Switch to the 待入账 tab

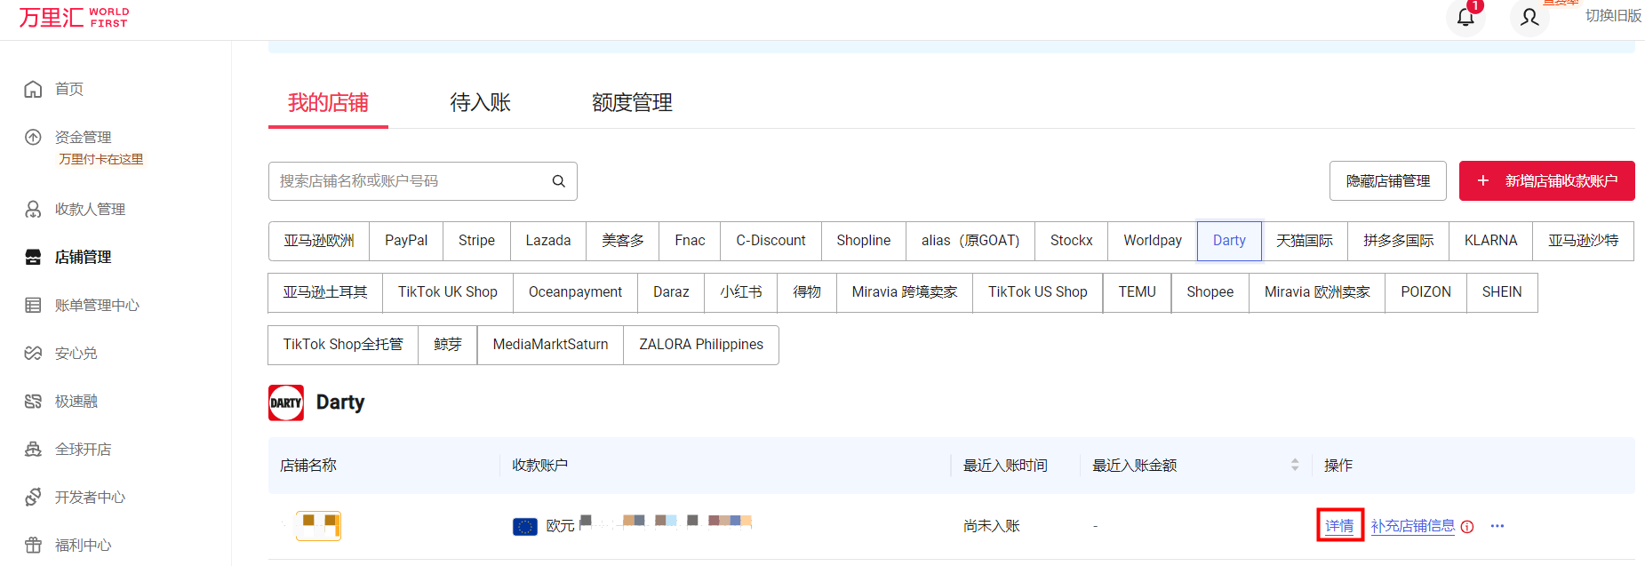click(x=480, y=103)
